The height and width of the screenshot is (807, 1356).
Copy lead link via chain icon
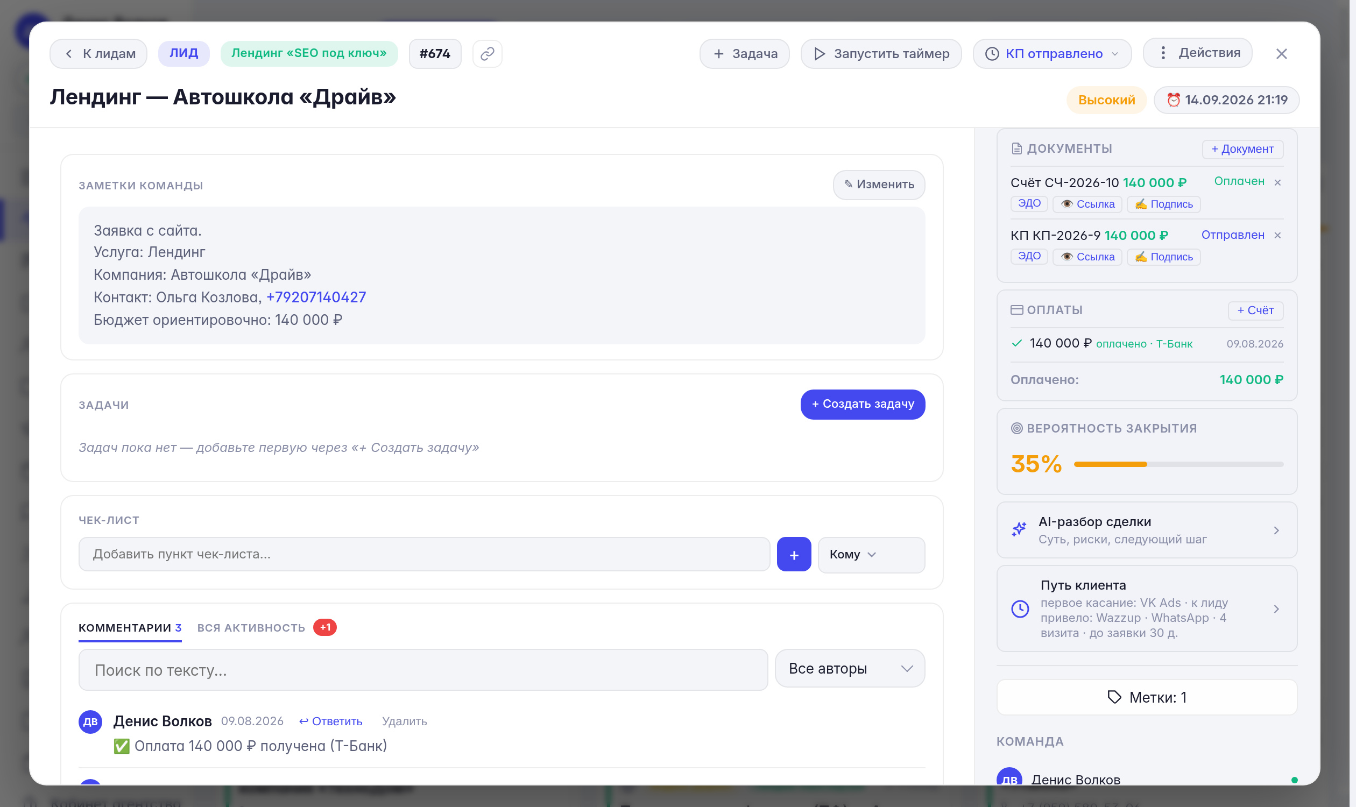point(487,53)
